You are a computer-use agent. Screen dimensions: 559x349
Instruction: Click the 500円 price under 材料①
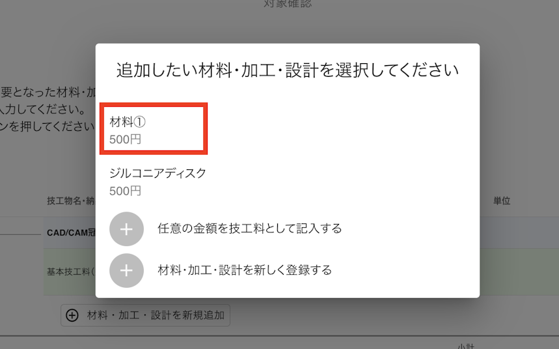click(x=125, y=139)
